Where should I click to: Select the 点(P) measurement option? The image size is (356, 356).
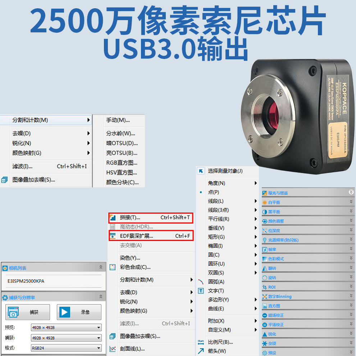[x=214, y=192]
